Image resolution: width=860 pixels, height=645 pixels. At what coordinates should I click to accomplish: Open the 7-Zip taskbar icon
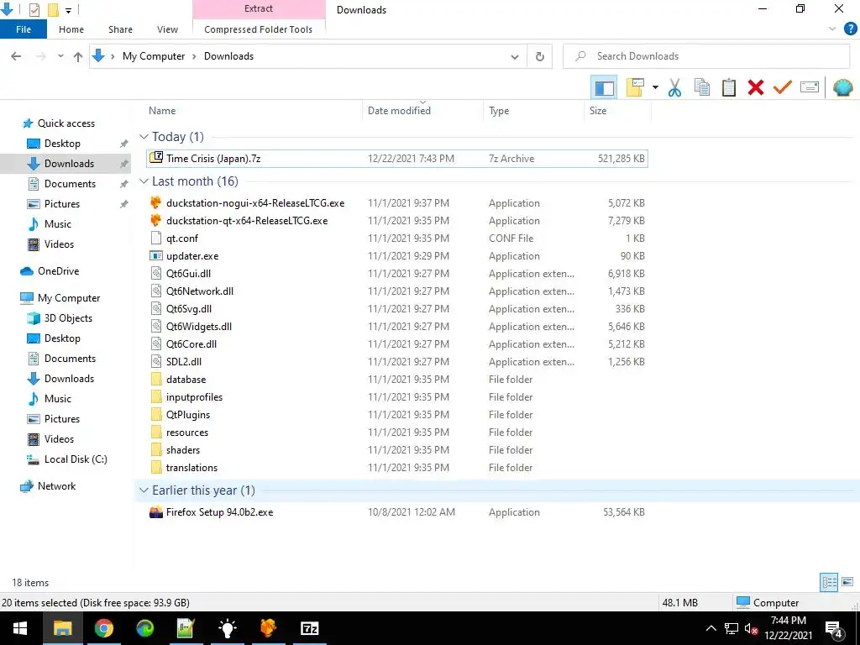point(309,628)
